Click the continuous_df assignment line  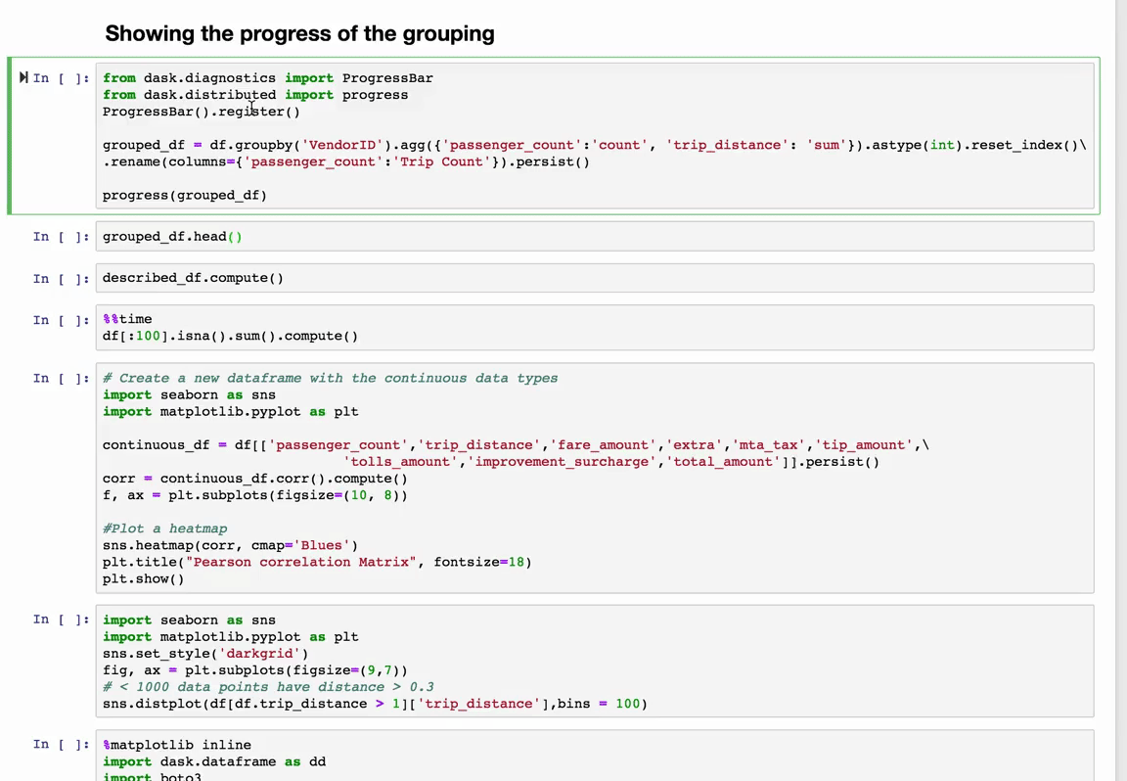516,445
